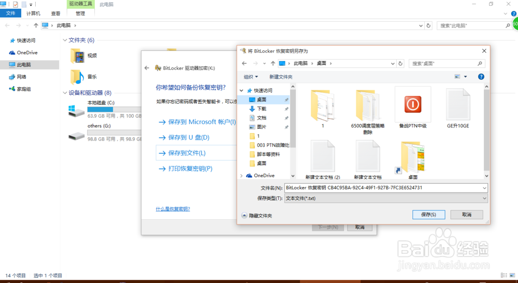
Task: Select OneDrive in Explorer sidebar
Action: [23, 52]
